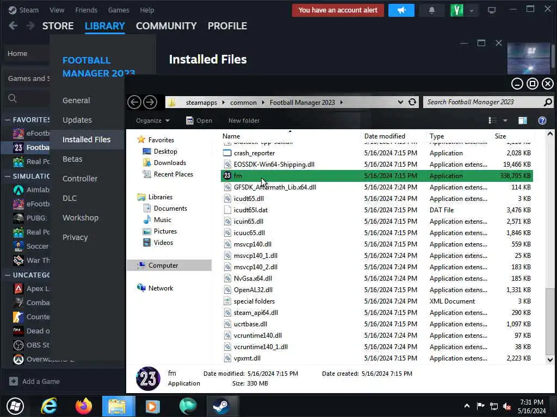Select the Controller properties section
557x417 pixels.
tap(80, 178)
